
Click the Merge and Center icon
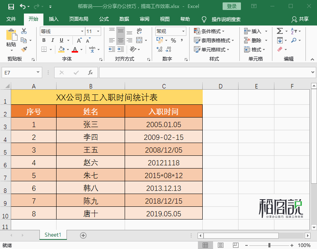[139, 40]
